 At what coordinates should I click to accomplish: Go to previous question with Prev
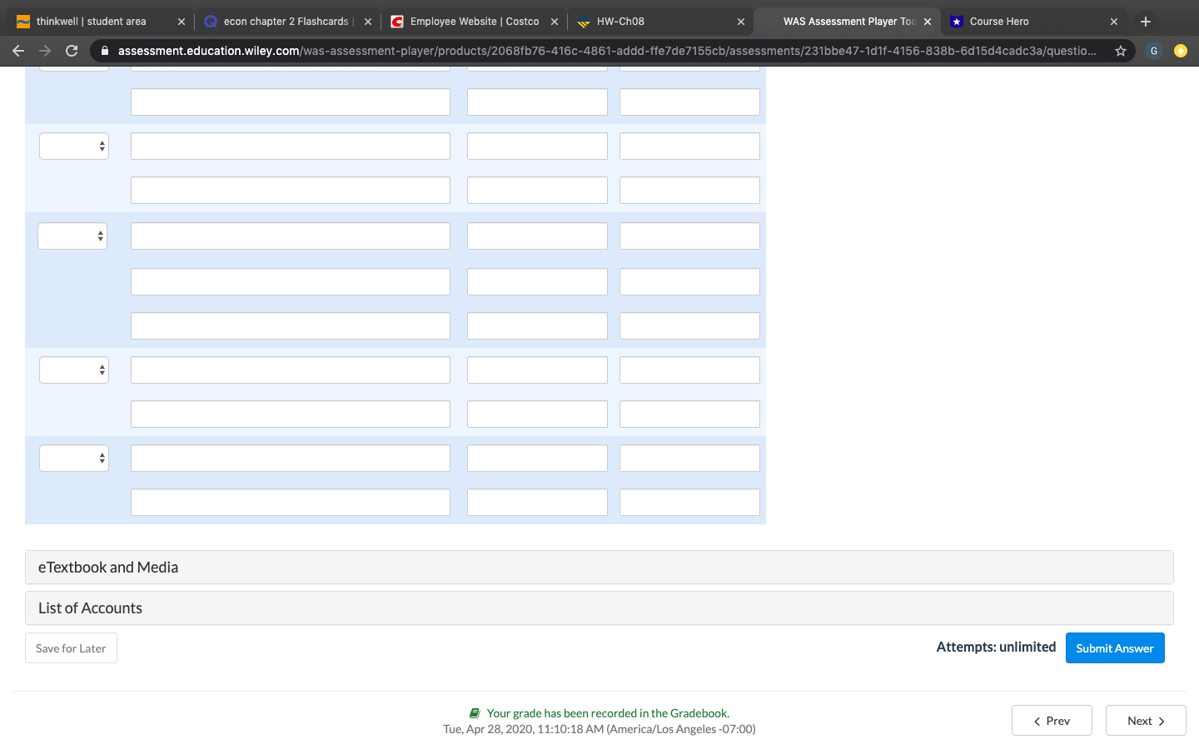point(1052,721)
